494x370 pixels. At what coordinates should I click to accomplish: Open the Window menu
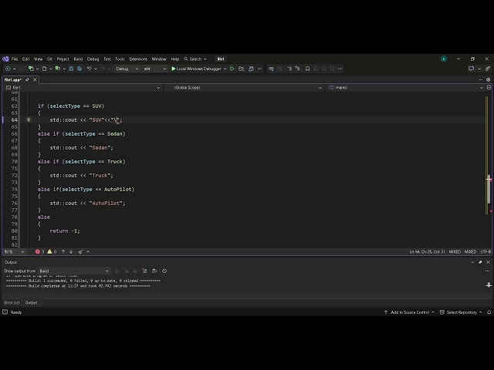coord(159,59)
